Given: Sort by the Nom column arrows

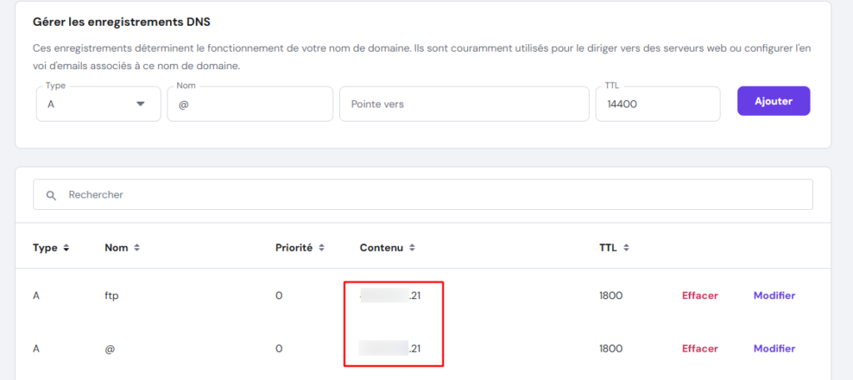Looking at the screenshot, I should tap(137, 248).
